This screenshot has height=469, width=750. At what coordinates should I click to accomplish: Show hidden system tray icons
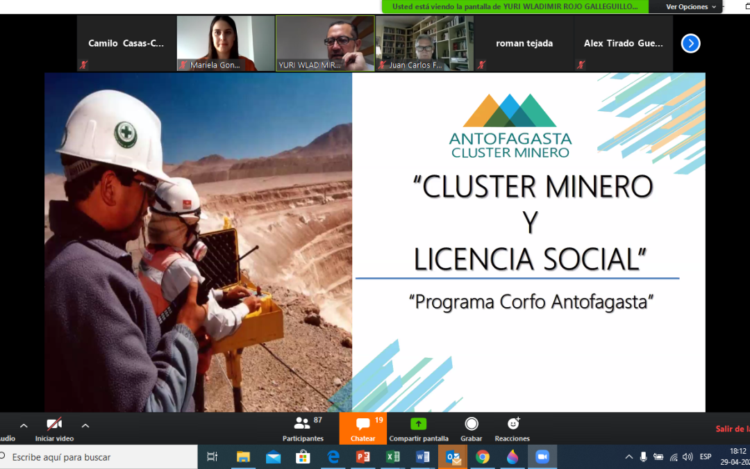(x=629, y=456)
